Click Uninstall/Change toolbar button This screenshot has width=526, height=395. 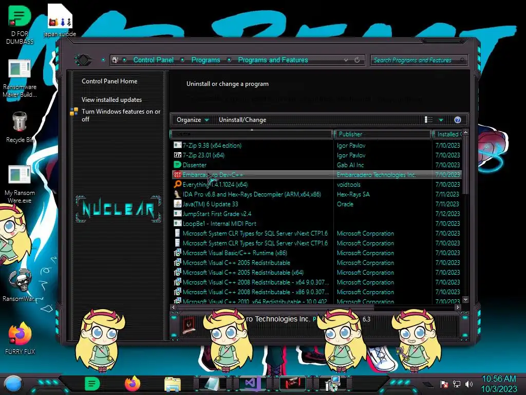242,120
